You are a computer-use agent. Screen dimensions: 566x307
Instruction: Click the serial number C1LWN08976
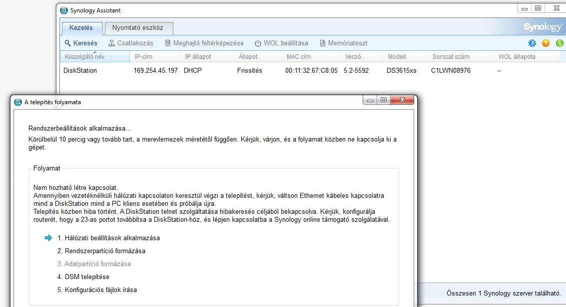click(451, 71)
